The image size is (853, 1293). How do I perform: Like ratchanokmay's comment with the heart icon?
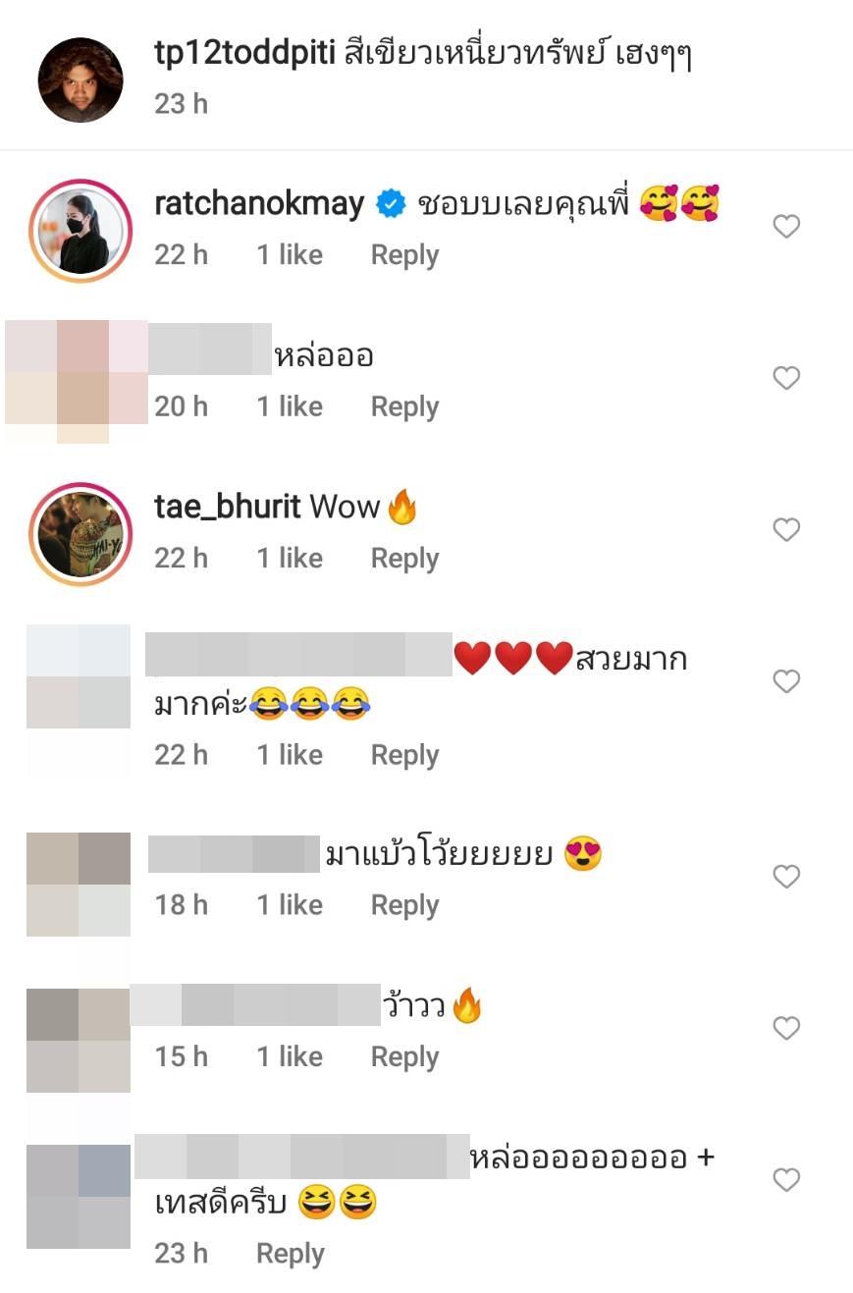(x=786, y=227)
